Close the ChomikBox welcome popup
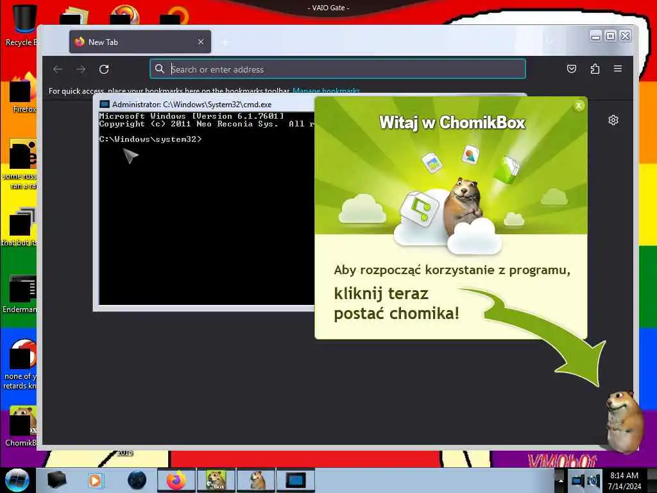Image resolution: width=657 pixels, height=493 pixels. [579, 106]
